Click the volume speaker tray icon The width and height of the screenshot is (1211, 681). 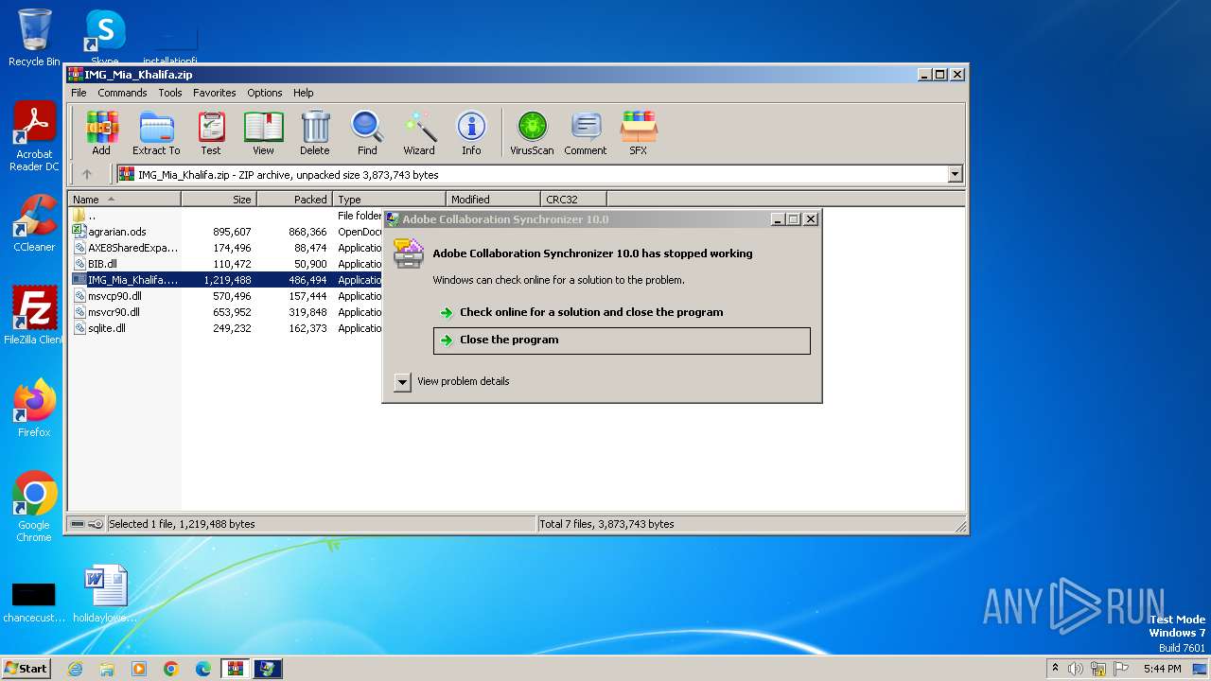tap(1076, 669)
